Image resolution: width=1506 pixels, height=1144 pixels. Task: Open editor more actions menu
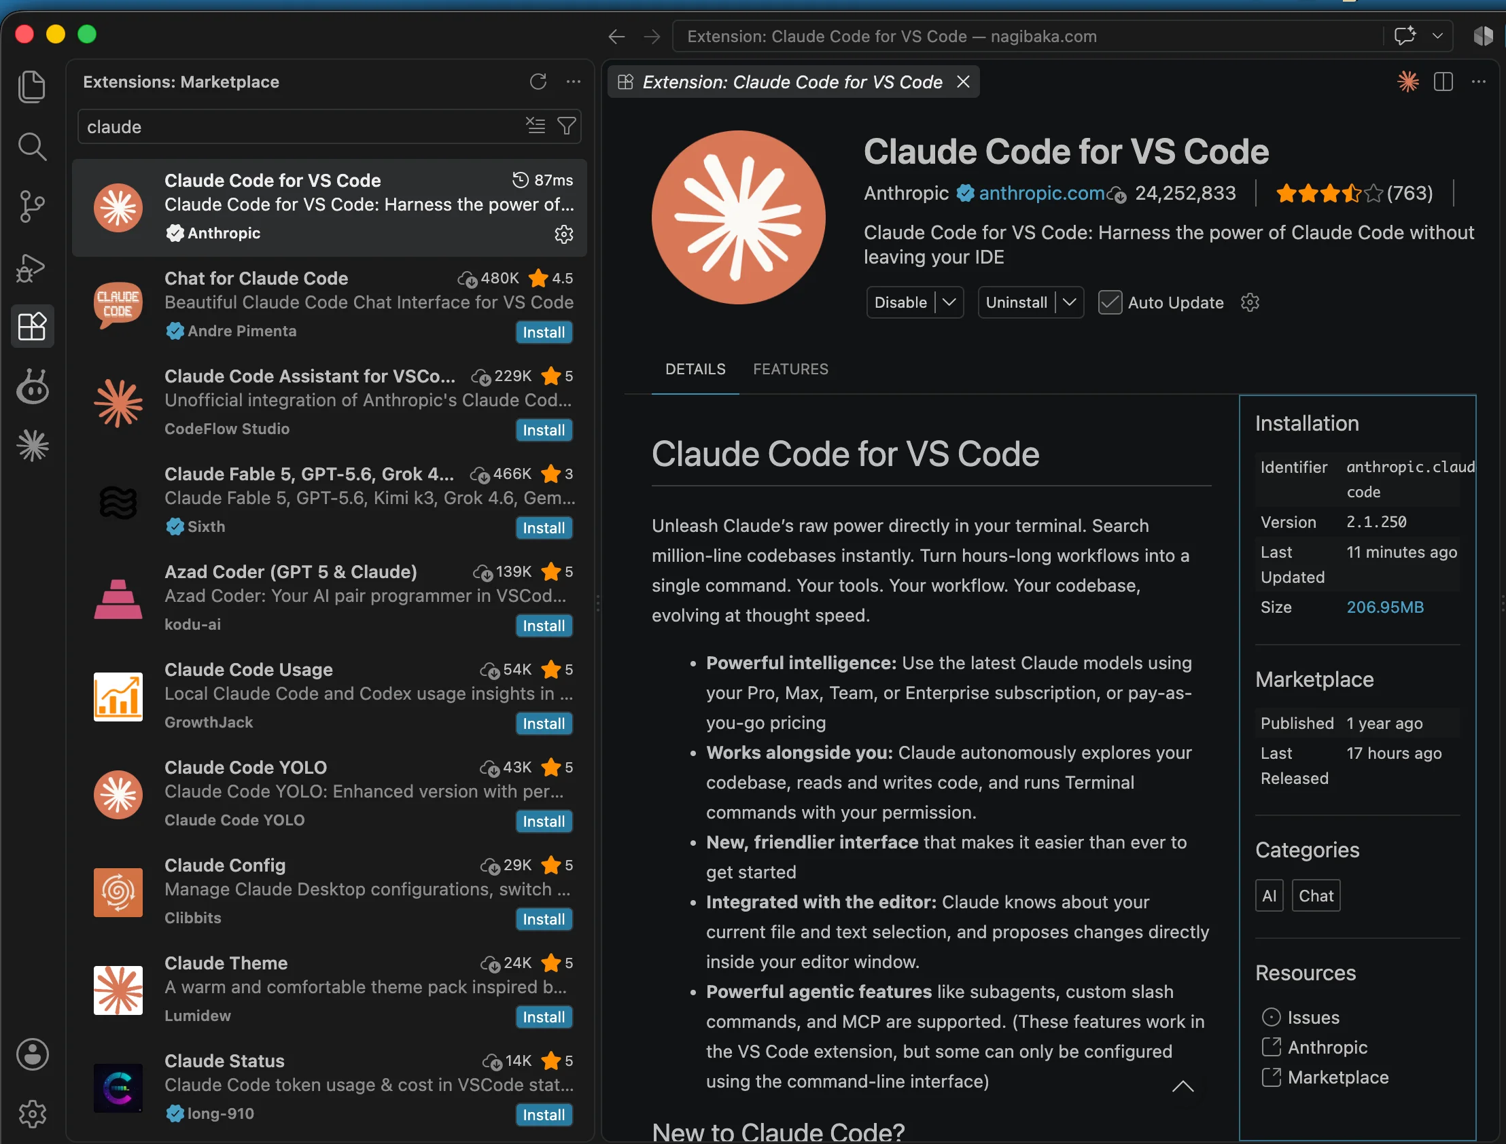tap(1479, 82)
